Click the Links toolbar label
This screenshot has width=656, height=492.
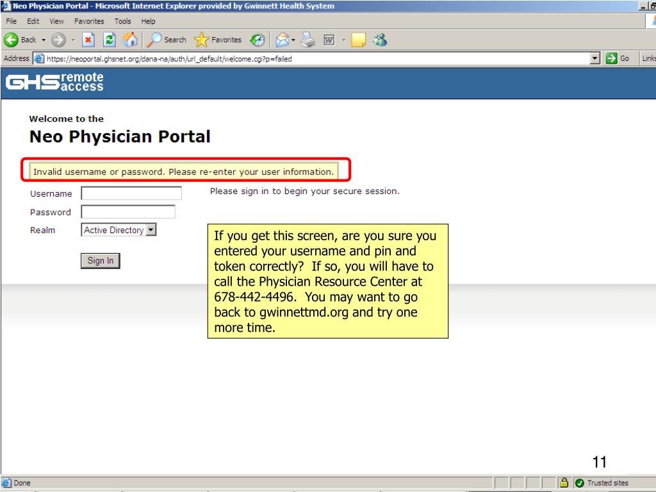click(x=650, y=58)
